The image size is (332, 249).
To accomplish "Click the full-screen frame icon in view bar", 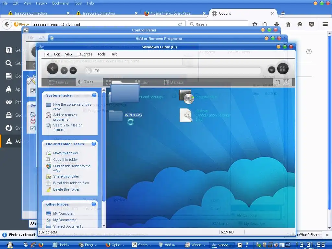I will click(277, 82).
